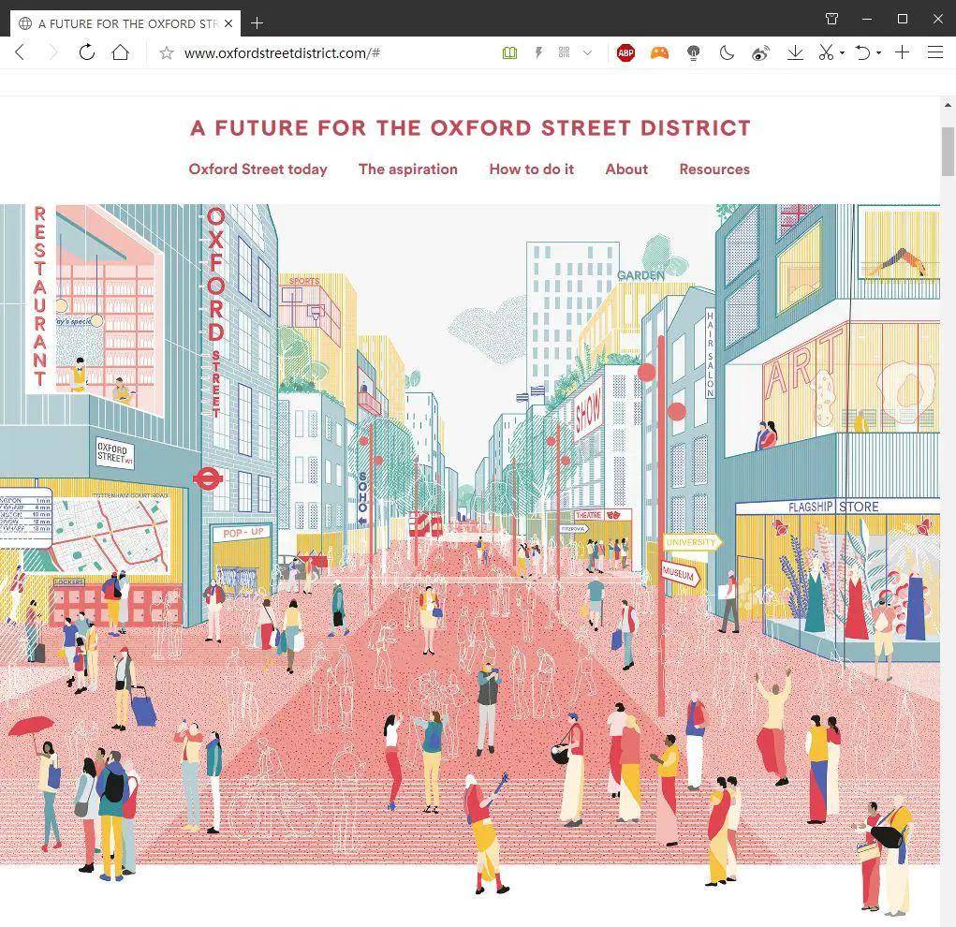Open the QR code scanner icon
This screenshot has height=927, width=956.
point(564,53)
